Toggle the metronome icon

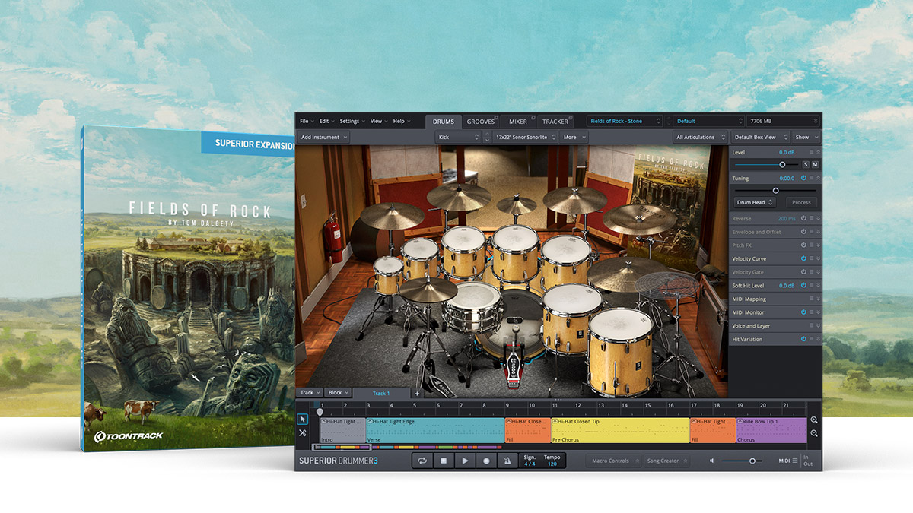point(507,461)
